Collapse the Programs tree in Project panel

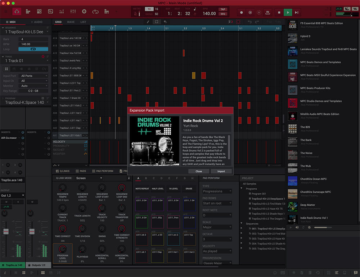coord(242,189)
